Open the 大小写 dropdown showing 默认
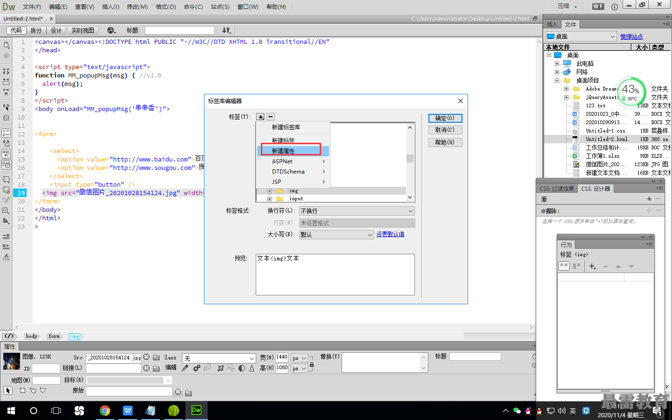Viewport: 672px width, 420px height. 336,235
